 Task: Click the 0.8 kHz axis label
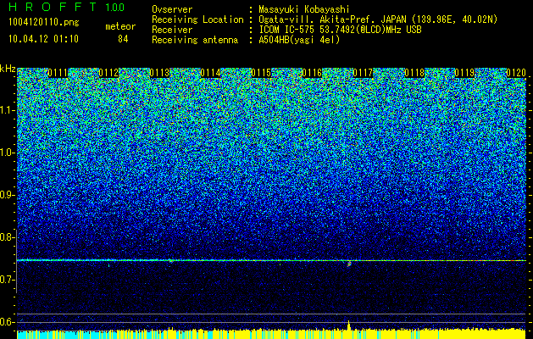click(7, 237)
